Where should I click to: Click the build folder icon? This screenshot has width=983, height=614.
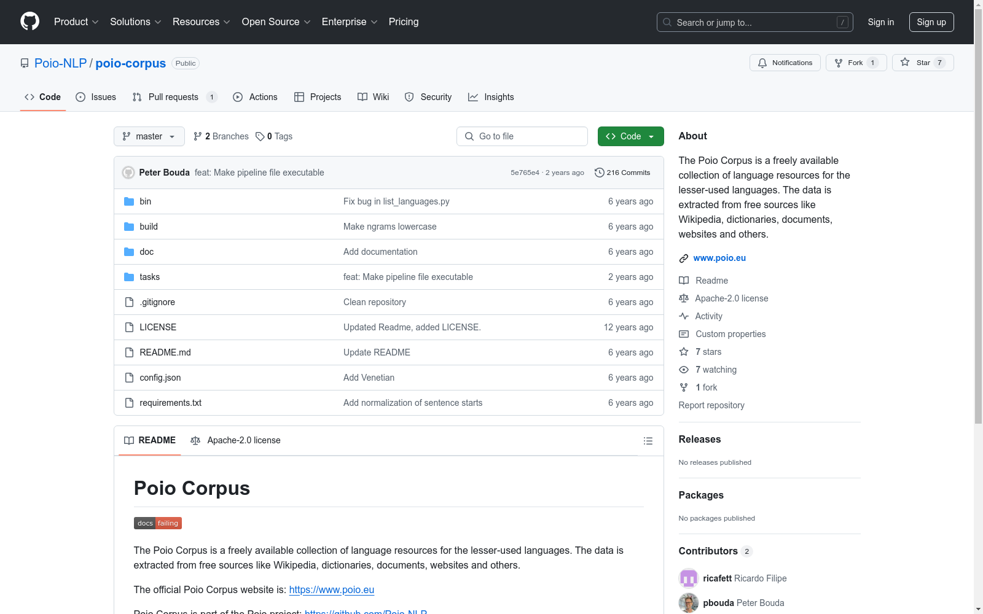[129, 227]
